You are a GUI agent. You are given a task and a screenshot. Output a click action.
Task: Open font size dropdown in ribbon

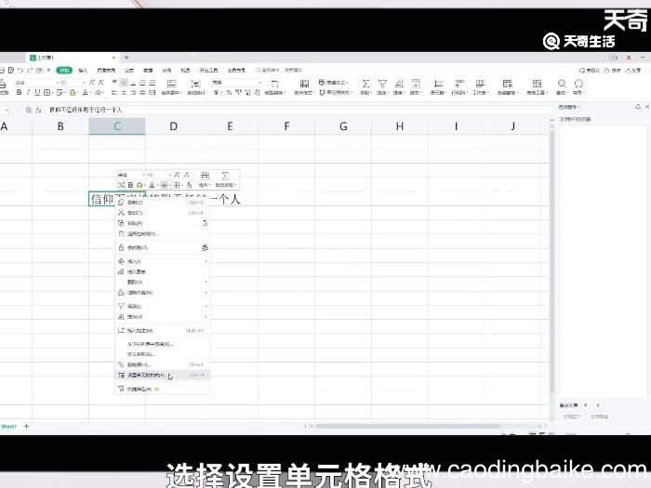click(x=84, y=83)
